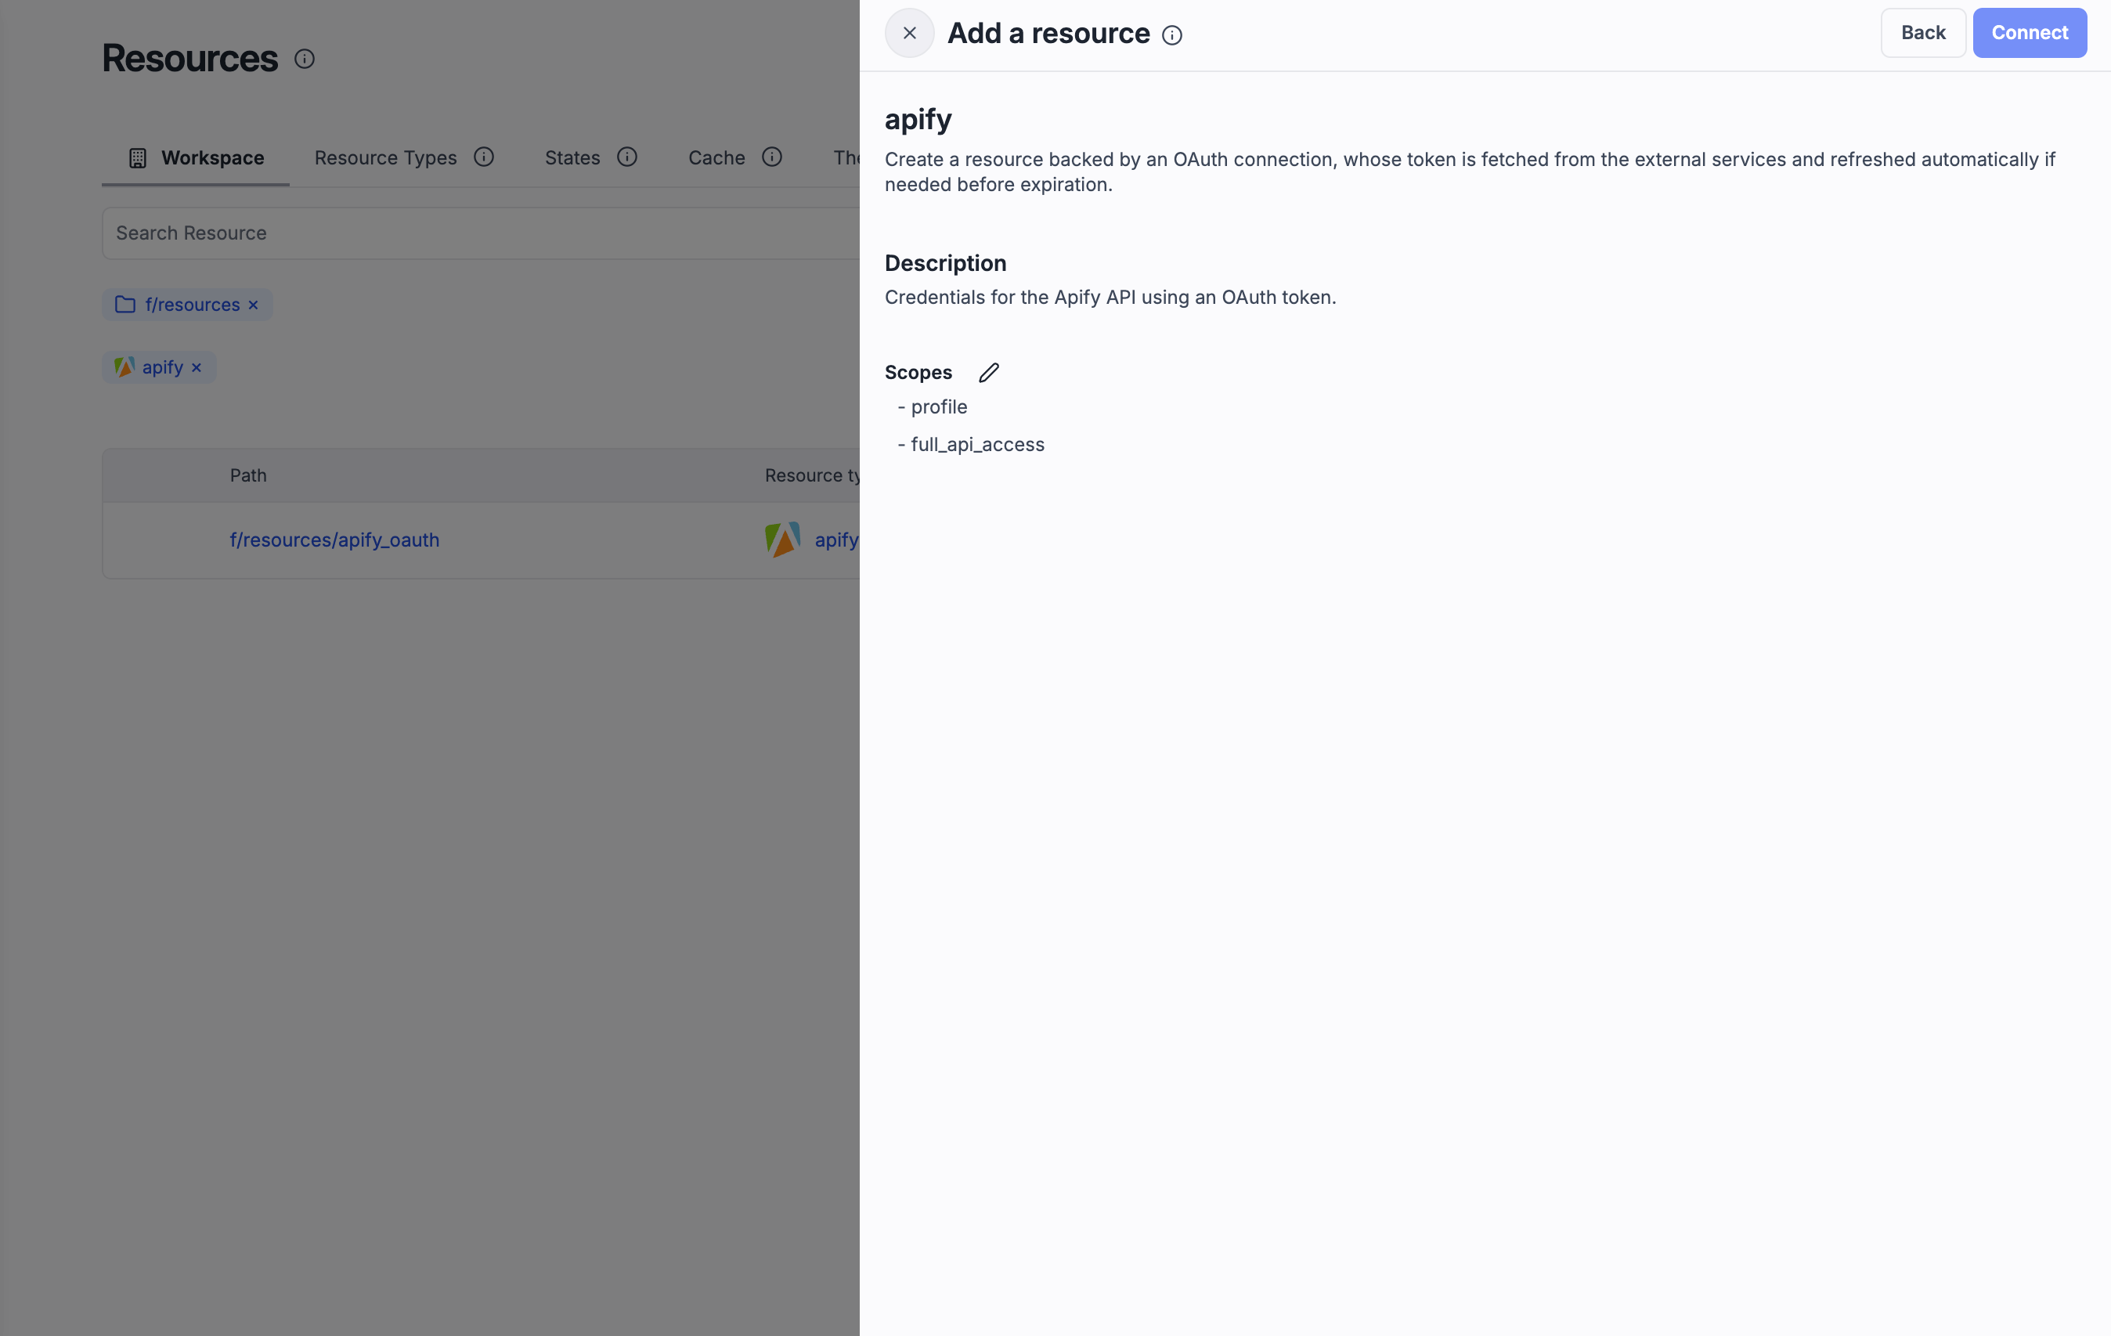Click the edit pencil next to Scopes

point(989,372)
